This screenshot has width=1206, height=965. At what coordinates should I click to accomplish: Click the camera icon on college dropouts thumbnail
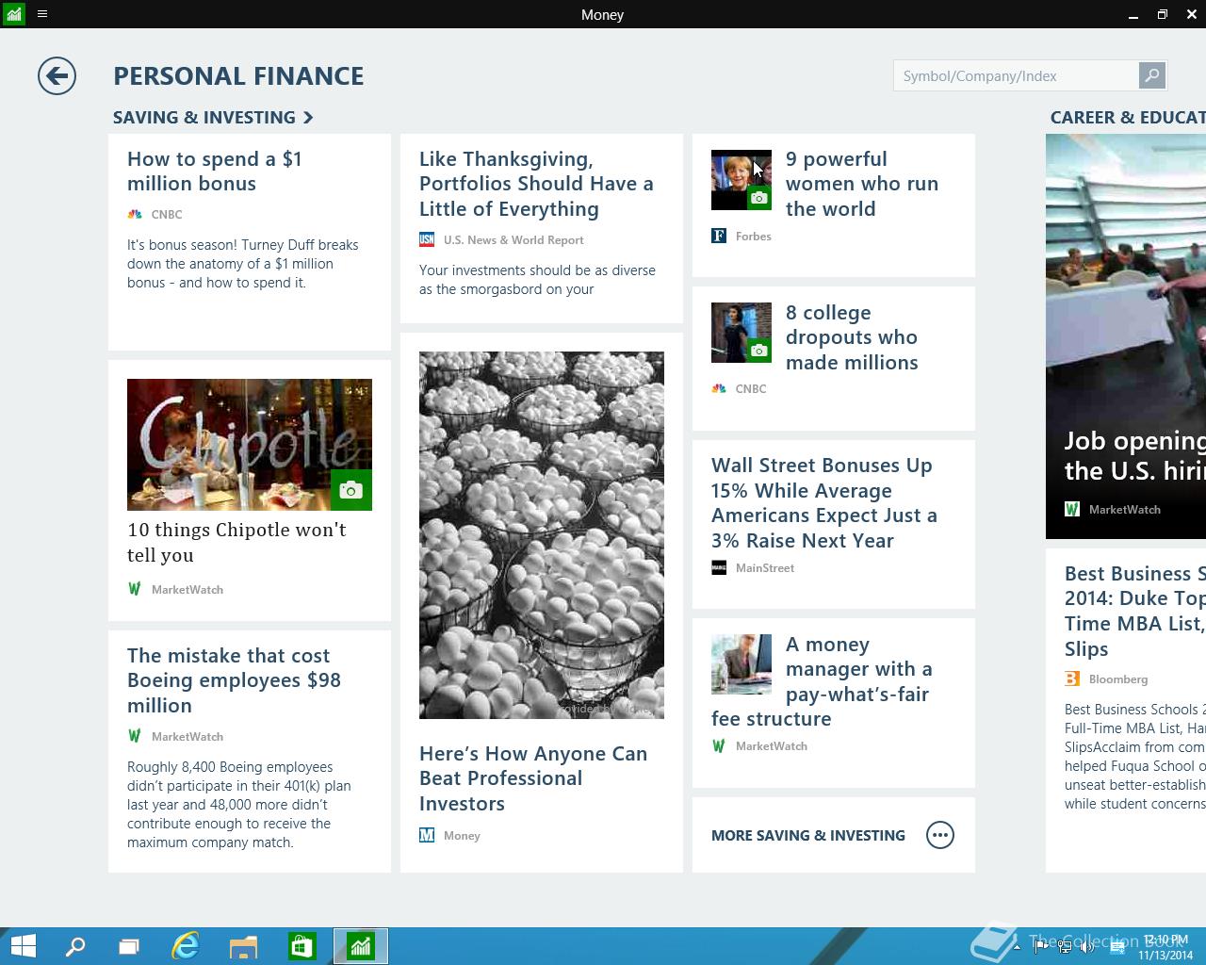tap(759, 351)
